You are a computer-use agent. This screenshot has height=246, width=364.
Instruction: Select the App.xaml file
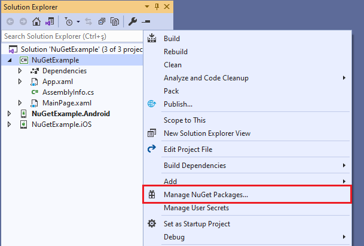[57, 82]
